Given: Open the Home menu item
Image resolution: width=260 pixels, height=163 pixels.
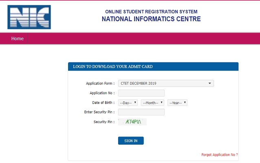Looking at the screenshot, I should pyautogui.click(x=18, y=39).
